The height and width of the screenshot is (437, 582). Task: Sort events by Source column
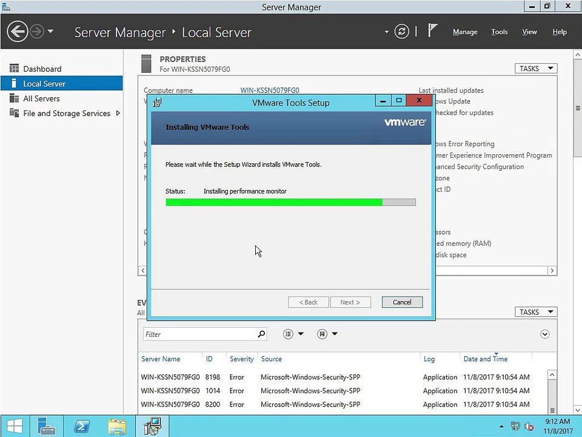272,359
